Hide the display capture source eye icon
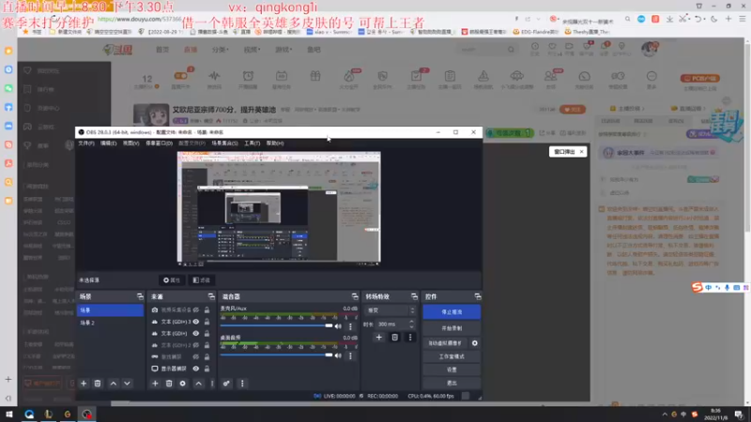Image resolution: width=751 pixels, height=422 pixels. (196, 369)
